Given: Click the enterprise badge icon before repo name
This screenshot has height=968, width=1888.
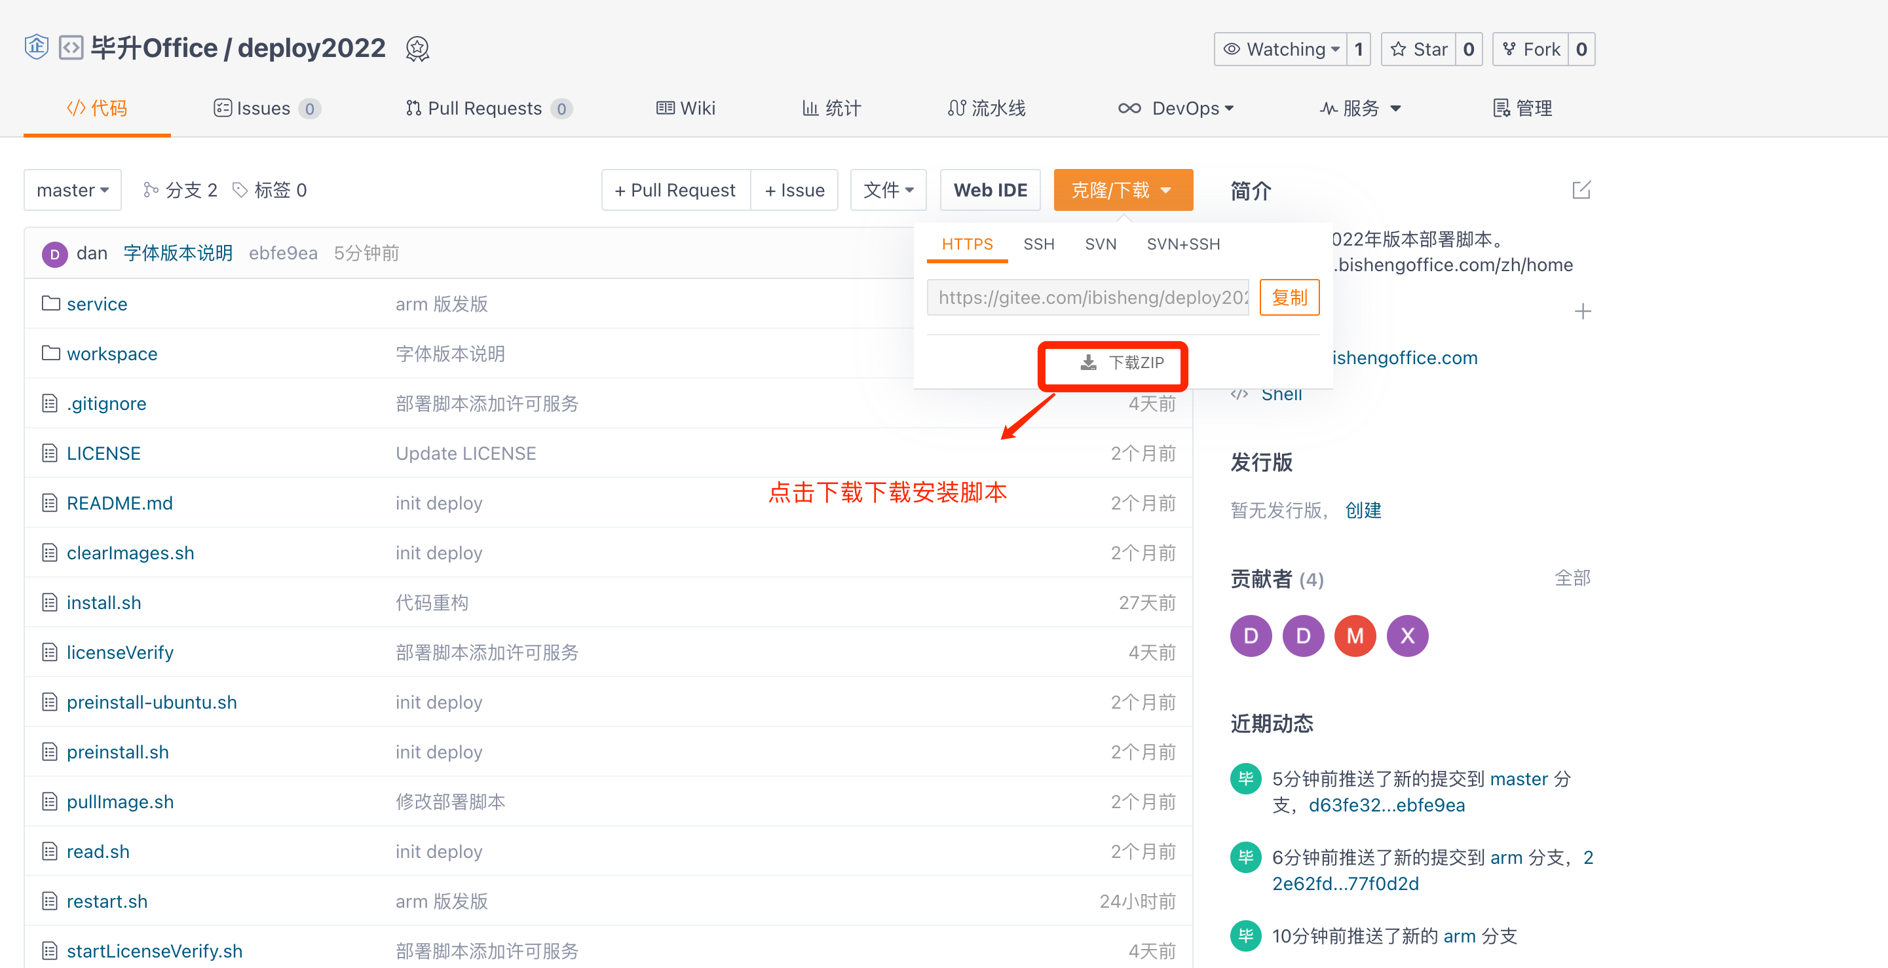Looking at the screenshot, I should (x=37, y=47).
